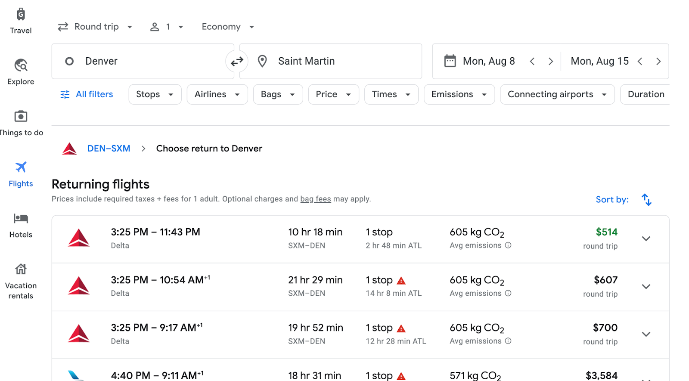Select the 3:25 PM – 9:17 AM flight
689x381 pixels.
point(360,335)
